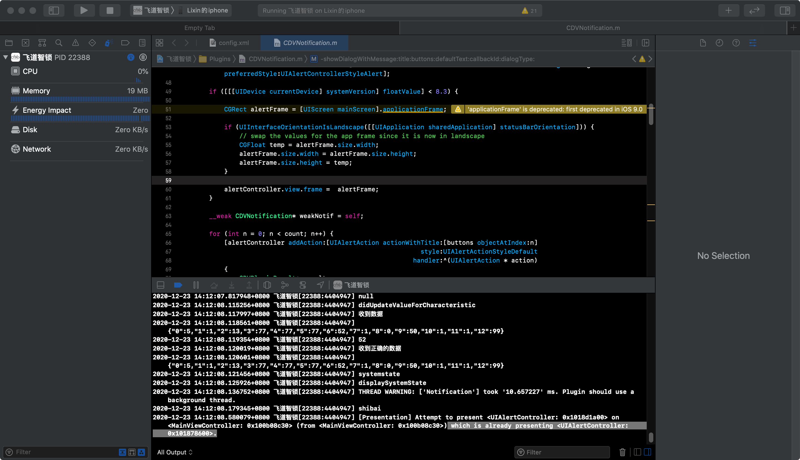Clear console with the trash icon

pyautogui.click(x=622, y=452)
